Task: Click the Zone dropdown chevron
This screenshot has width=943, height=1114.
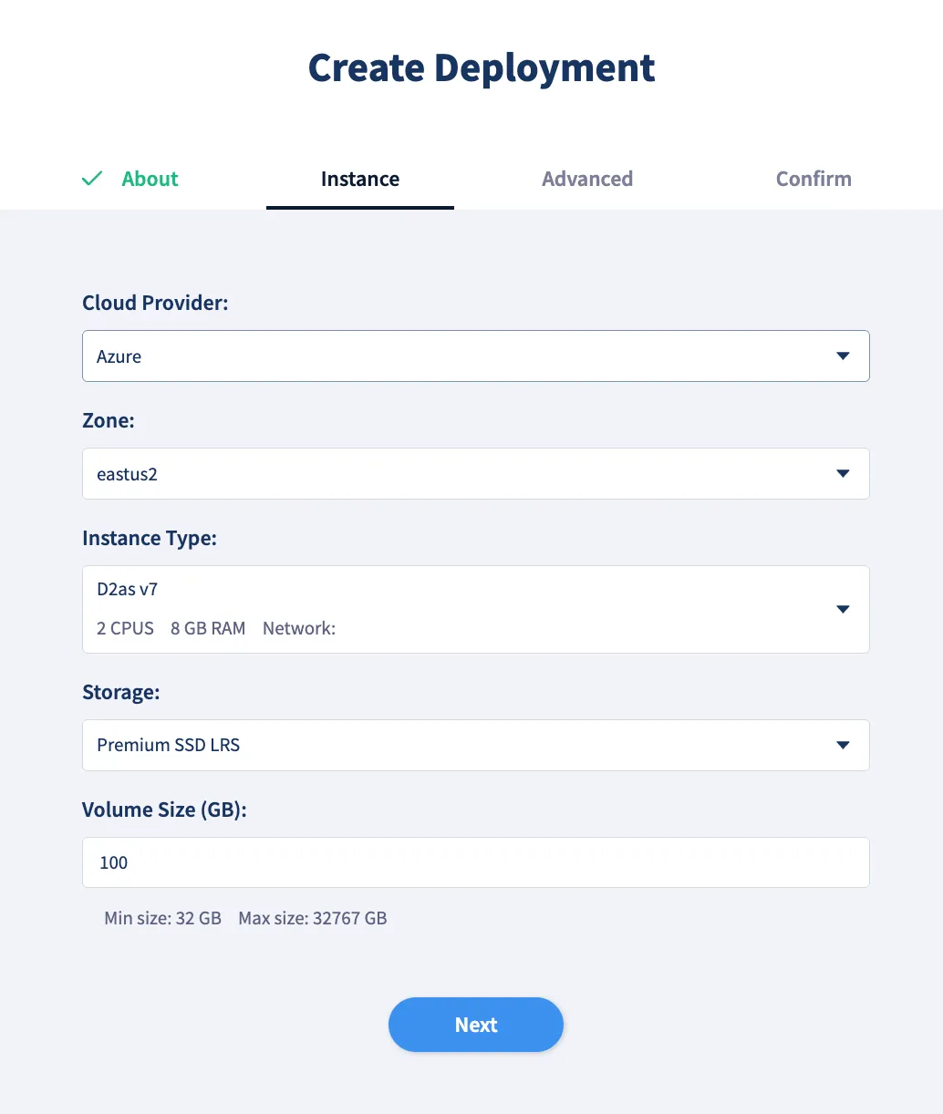Action: pyautogui.click(x=843, y=474)
